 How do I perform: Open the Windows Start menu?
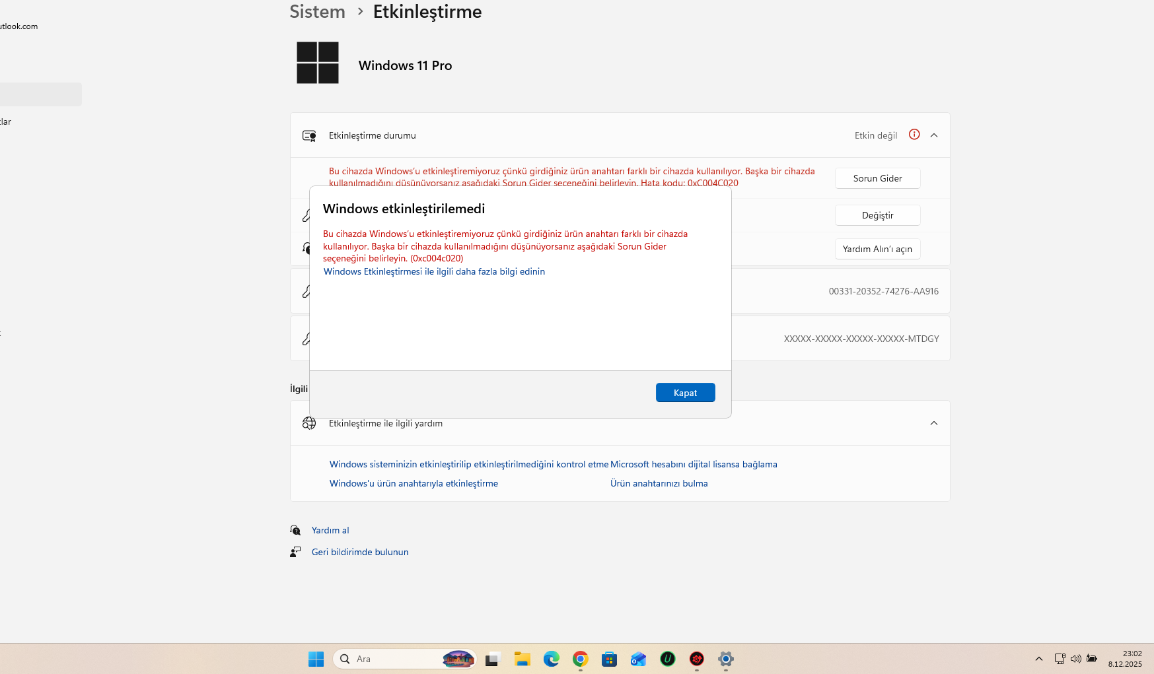(x=316, y=659)
